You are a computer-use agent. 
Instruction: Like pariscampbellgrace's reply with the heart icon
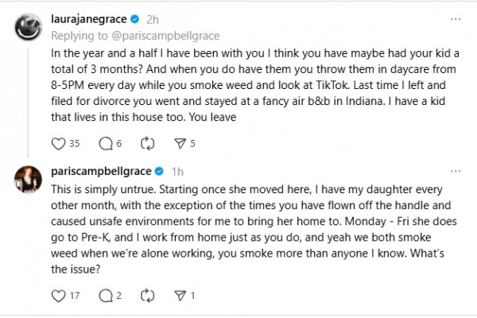pyautogui.click(x=57, y=297)
